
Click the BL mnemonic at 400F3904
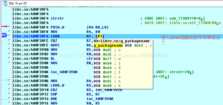pyautogui.click(x=53, y=59)
